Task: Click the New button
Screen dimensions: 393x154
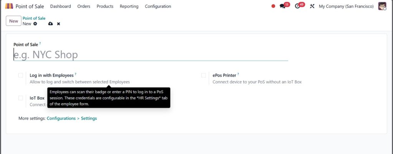Action: pos(13,21)
